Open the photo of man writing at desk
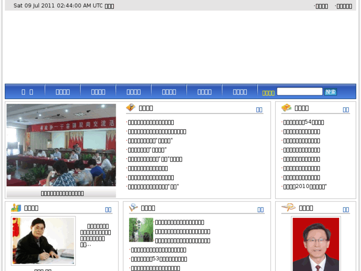Image resolution: width=361 pixels, height=271 pixels. click(x=43, y=241)
